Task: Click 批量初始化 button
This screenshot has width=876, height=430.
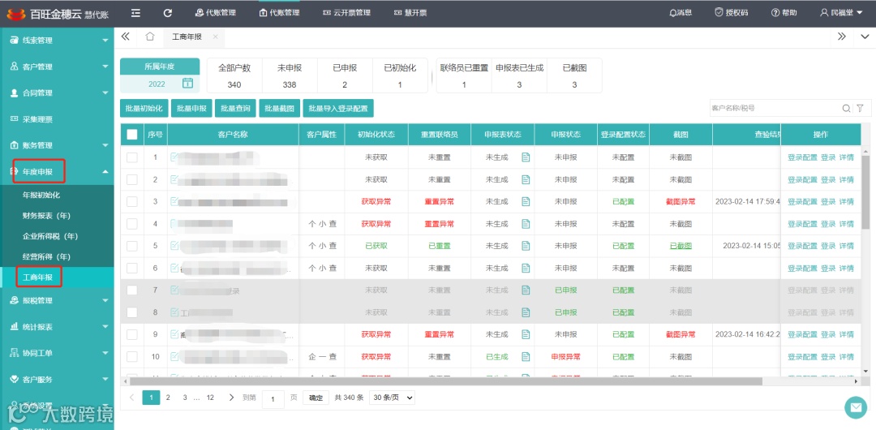Action: [x=144, y=109]
